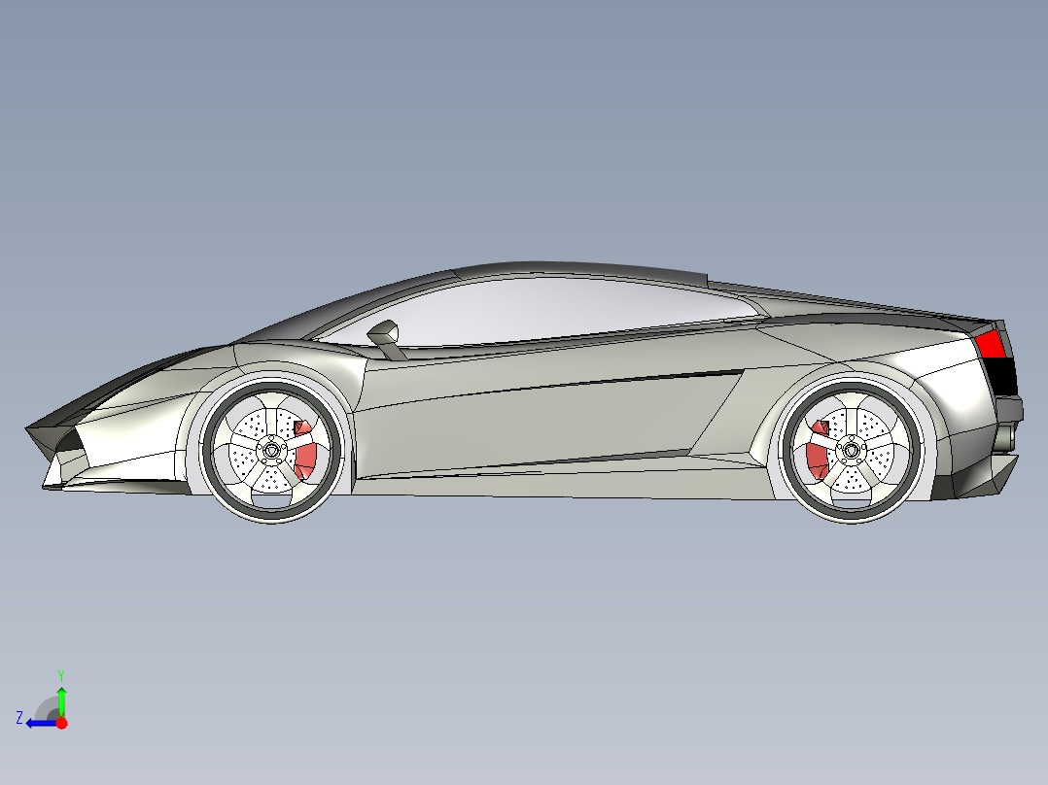Click the blue Z axis arrow on triad
1048x785 pixels.
click(40, 724)
